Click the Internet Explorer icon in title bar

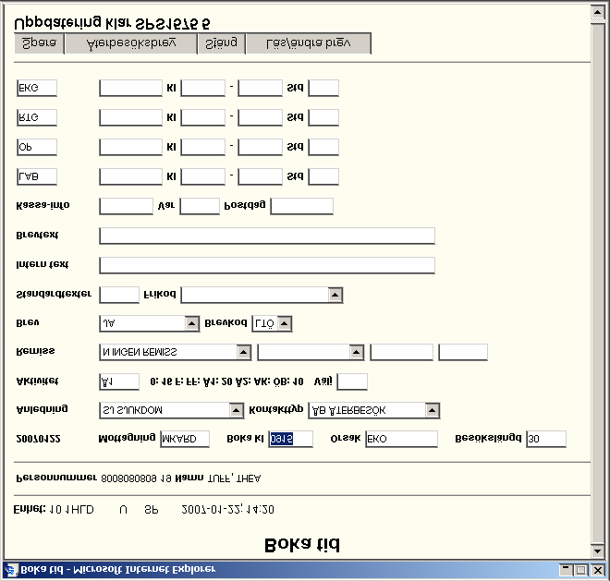click(10, 570)
